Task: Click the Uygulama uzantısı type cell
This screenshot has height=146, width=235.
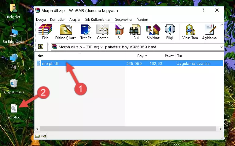Action: coord(193,63)
